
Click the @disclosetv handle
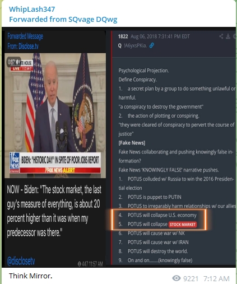click(x=21, y=261)
